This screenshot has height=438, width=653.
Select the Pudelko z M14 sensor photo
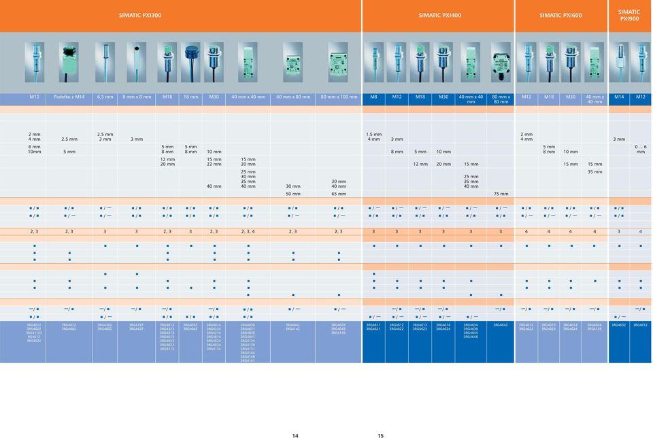click(69, 62)
